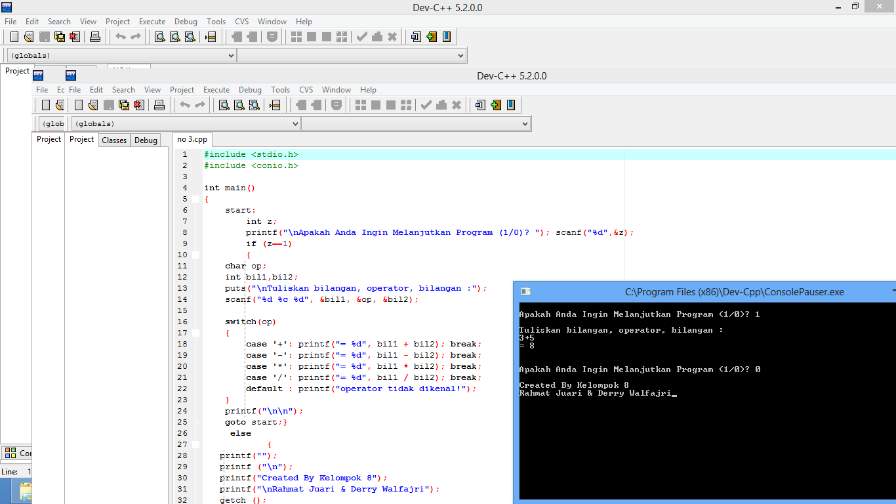Click Compile grid icon in inner window toolbar
Image resolution: width=896 pixels, height=504 pixels.
[x=361, y=105]
